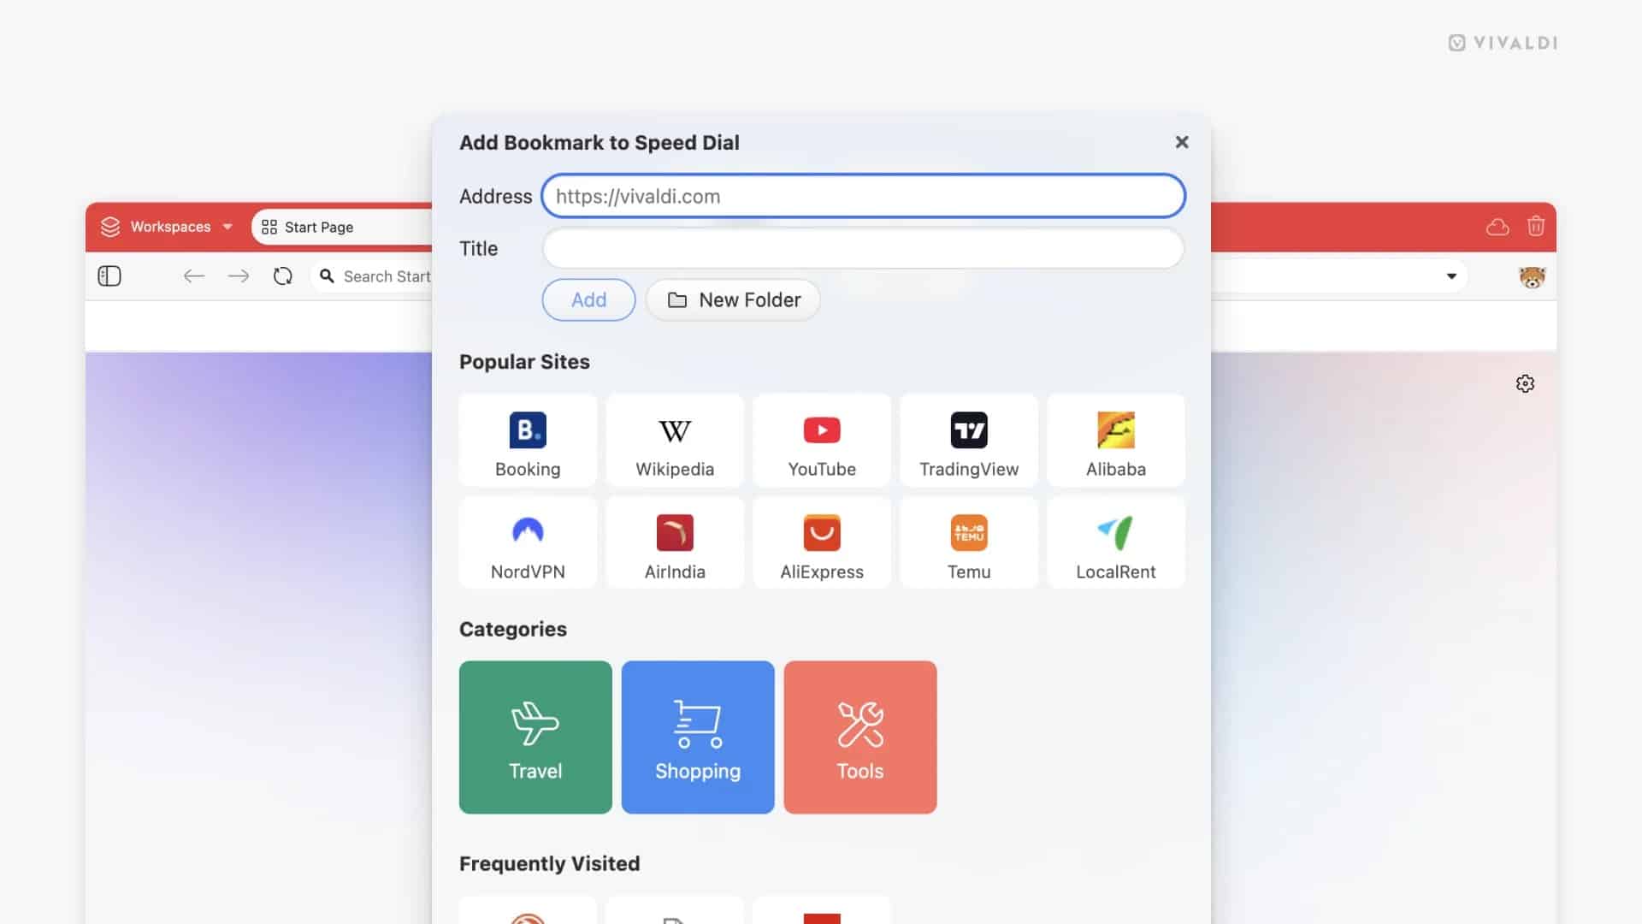The image size is (1642, 924).
Task: Click the NordVPN icon in Popular Sites
Action: pyautogui.click(x=528, y=532)
